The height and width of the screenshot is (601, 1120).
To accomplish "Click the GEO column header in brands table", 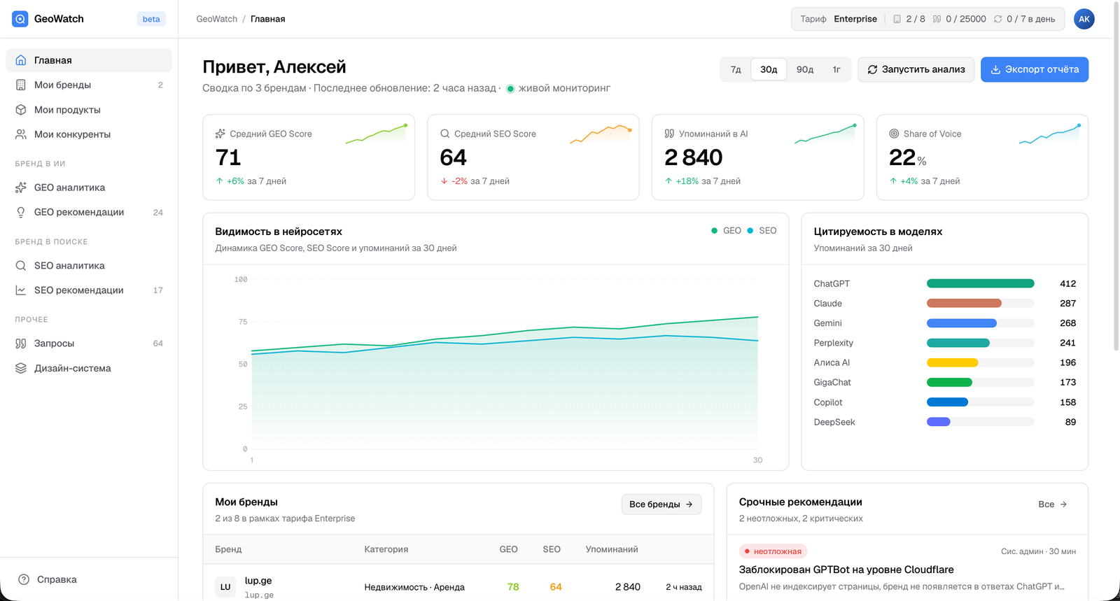I will coord(508,549).
